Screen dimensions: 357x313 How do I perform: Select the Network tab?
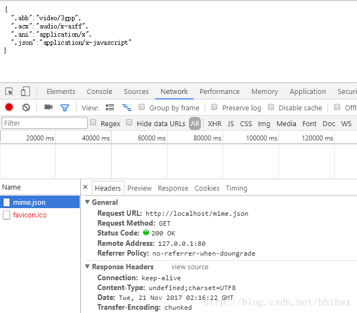(x=174, y=92)
